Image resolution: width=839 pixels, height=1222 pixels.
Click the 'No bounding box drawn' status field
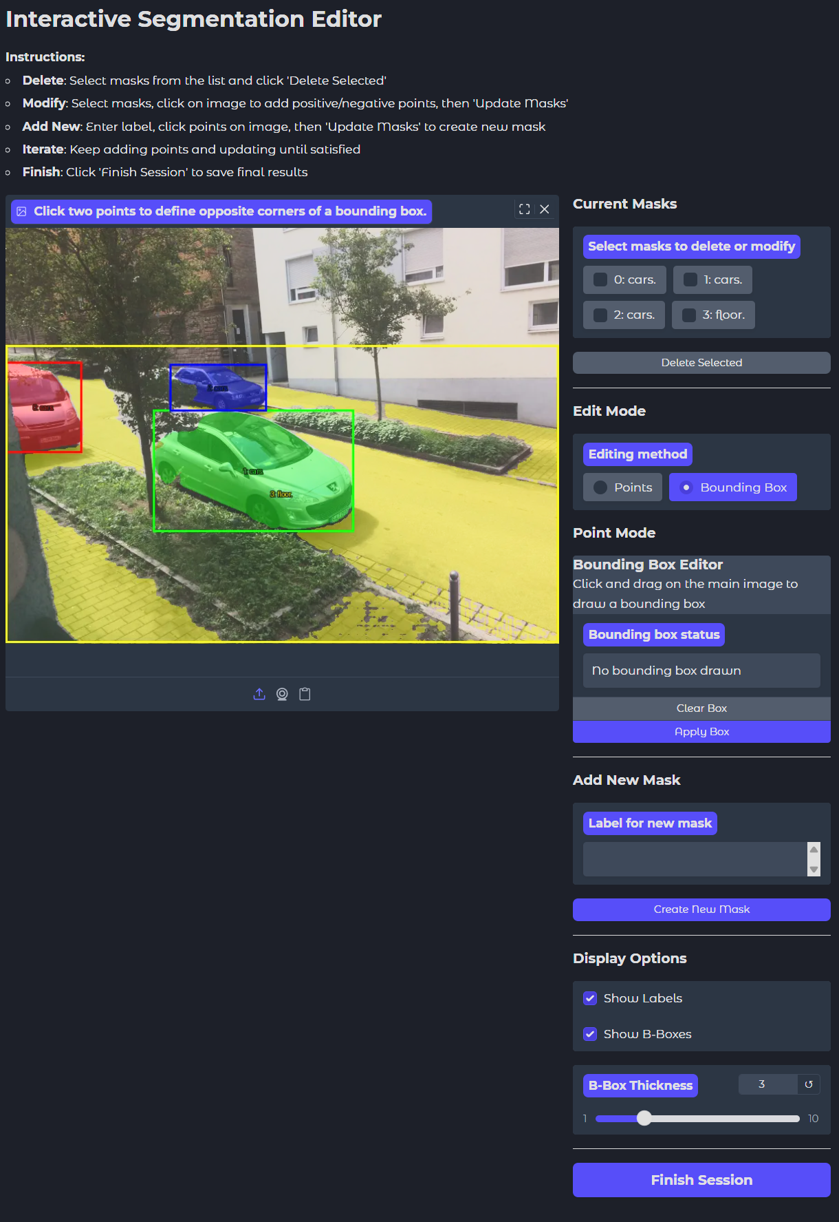(x=701, y=671)
